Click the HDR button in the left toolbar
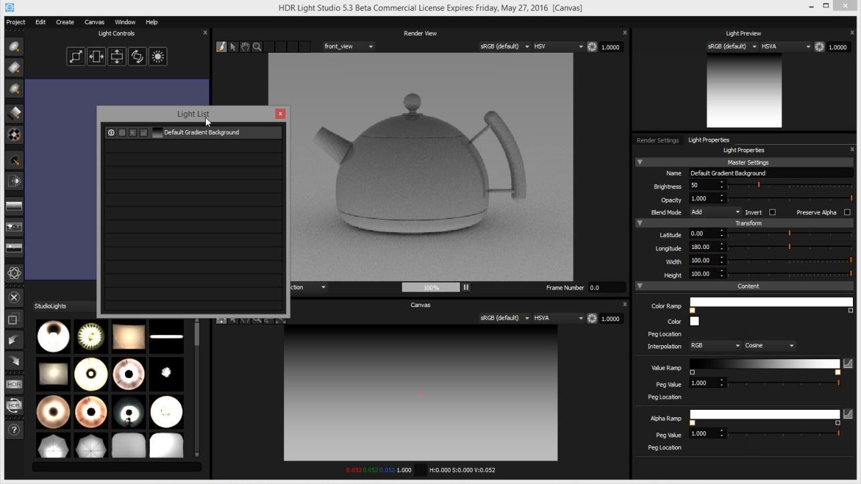The width and height of the screenshot is (861, 484). tap(14, 384)
